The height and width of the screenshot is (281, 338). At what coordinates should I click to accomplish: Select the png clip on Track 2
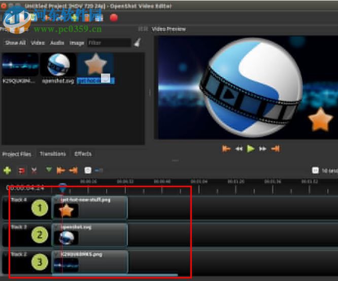pos(90,262)
